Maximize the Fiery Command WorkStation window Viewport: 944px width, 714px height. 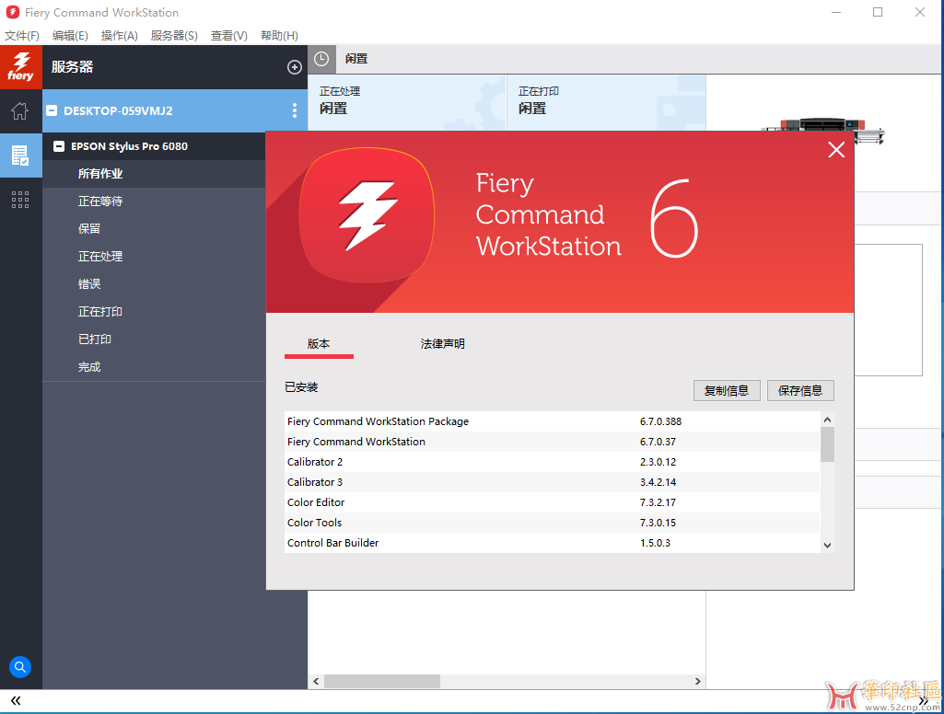click(x=878, y=12)
